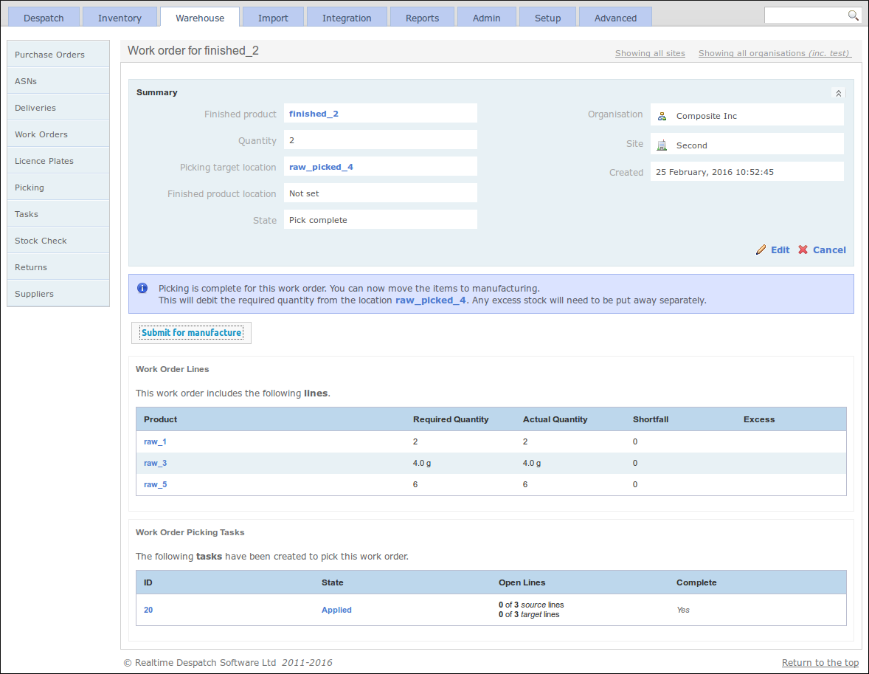Image resolution: width=869 pixels, height=674 pixels.
Task: Click Showing all organisations link
Action: tap(775, 53)
